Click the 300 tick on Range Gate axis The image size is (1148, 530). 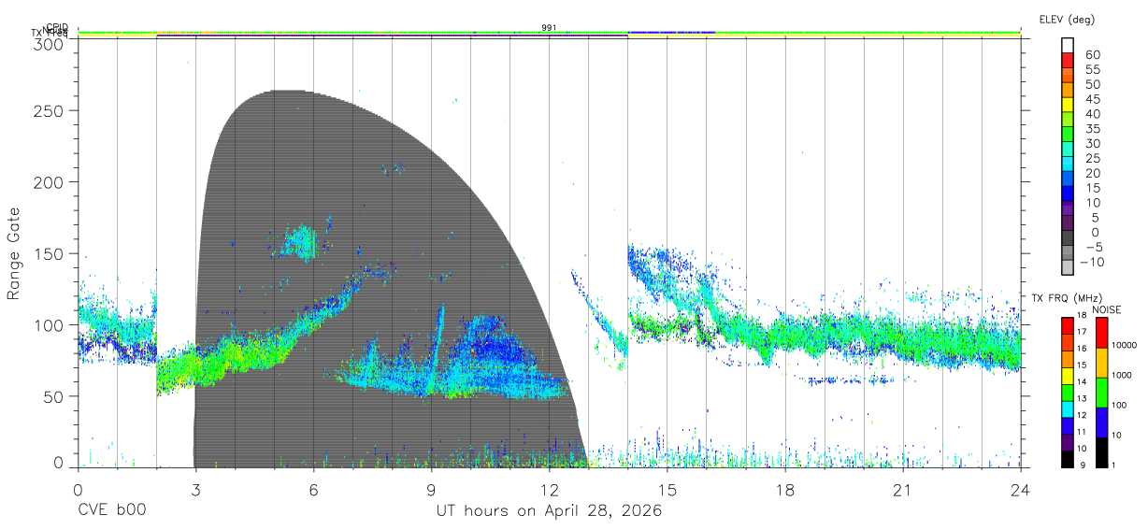(x=50, y=44)
